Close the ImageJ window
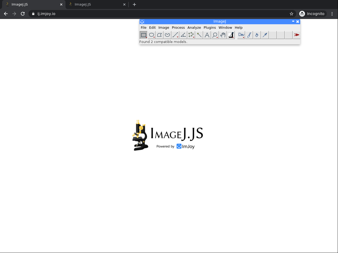The width and height of the screenshot is (338, 253). point(298,22)
